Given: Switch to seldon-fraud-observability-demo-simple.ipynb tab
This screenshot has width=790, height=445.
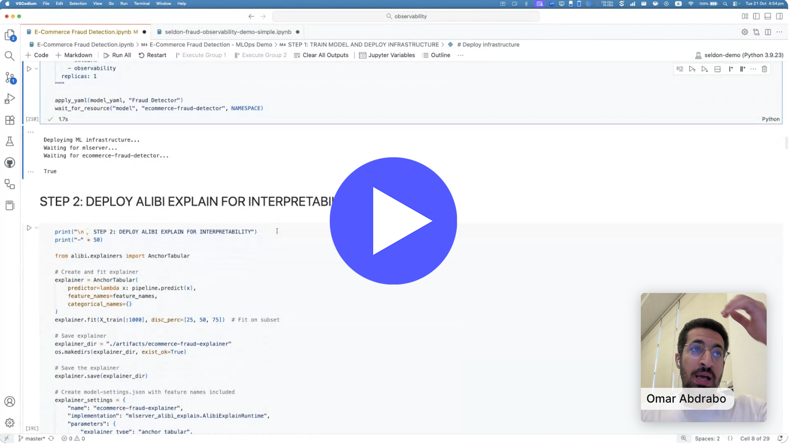Looking at the screenshot, I should tap(228, 32).
